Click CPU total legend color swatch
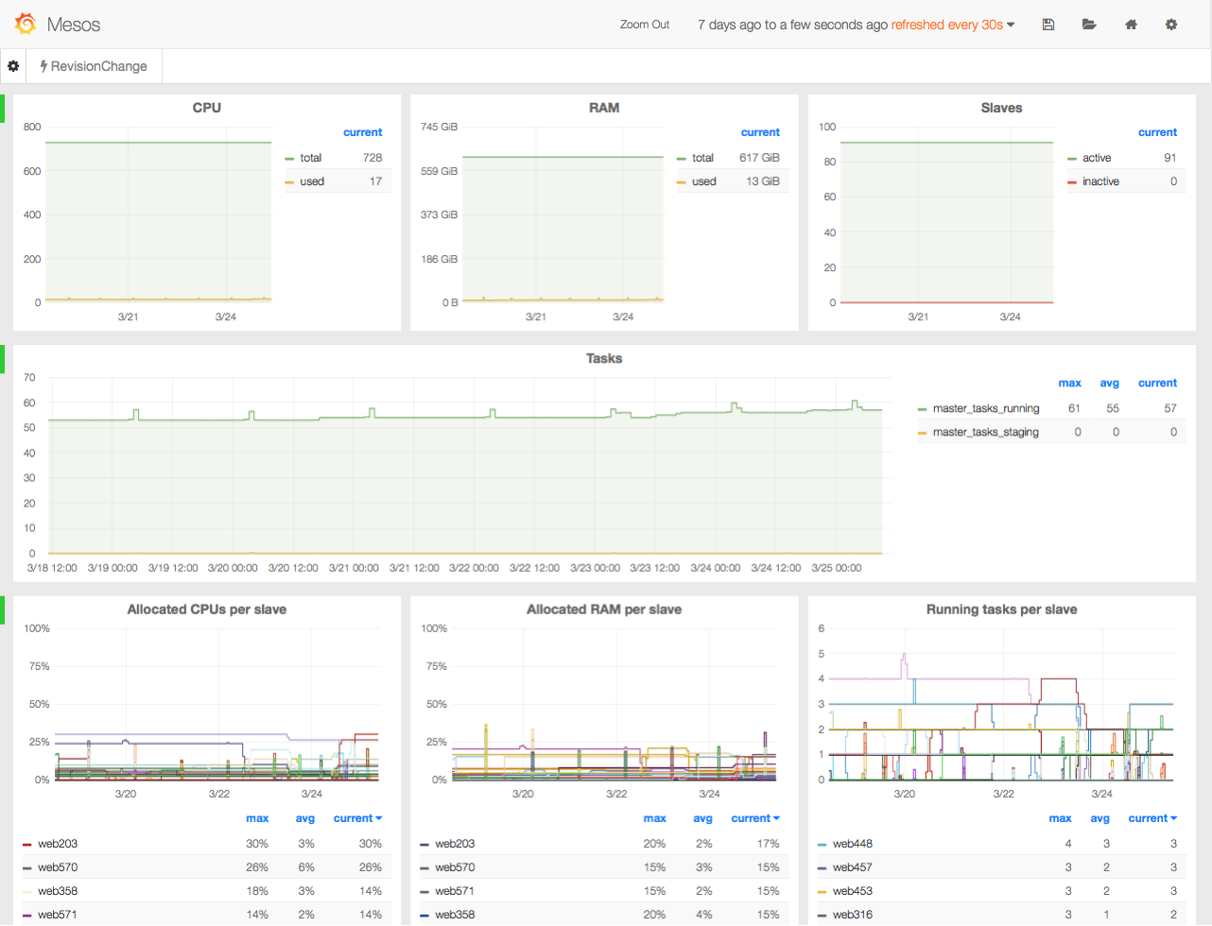Screen dimensions: 1212x926 [x=289, y=159]
